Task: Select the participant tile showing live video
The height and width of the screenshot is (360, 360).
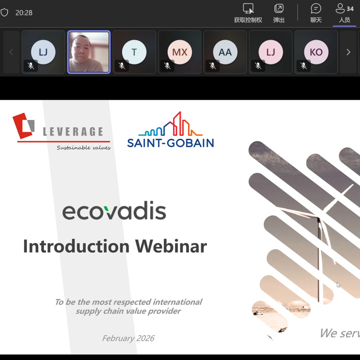Action: click(89, 52)
